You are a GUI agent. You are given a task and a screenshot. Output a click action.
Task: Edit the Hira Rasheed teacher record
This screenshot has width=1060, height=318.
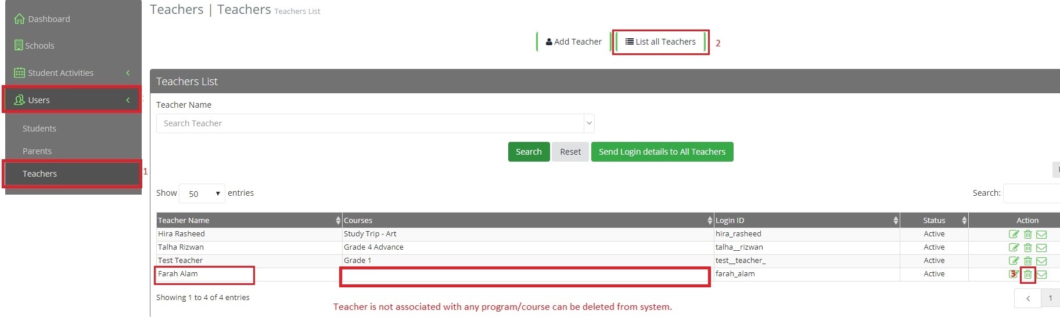pos(1014,234)
